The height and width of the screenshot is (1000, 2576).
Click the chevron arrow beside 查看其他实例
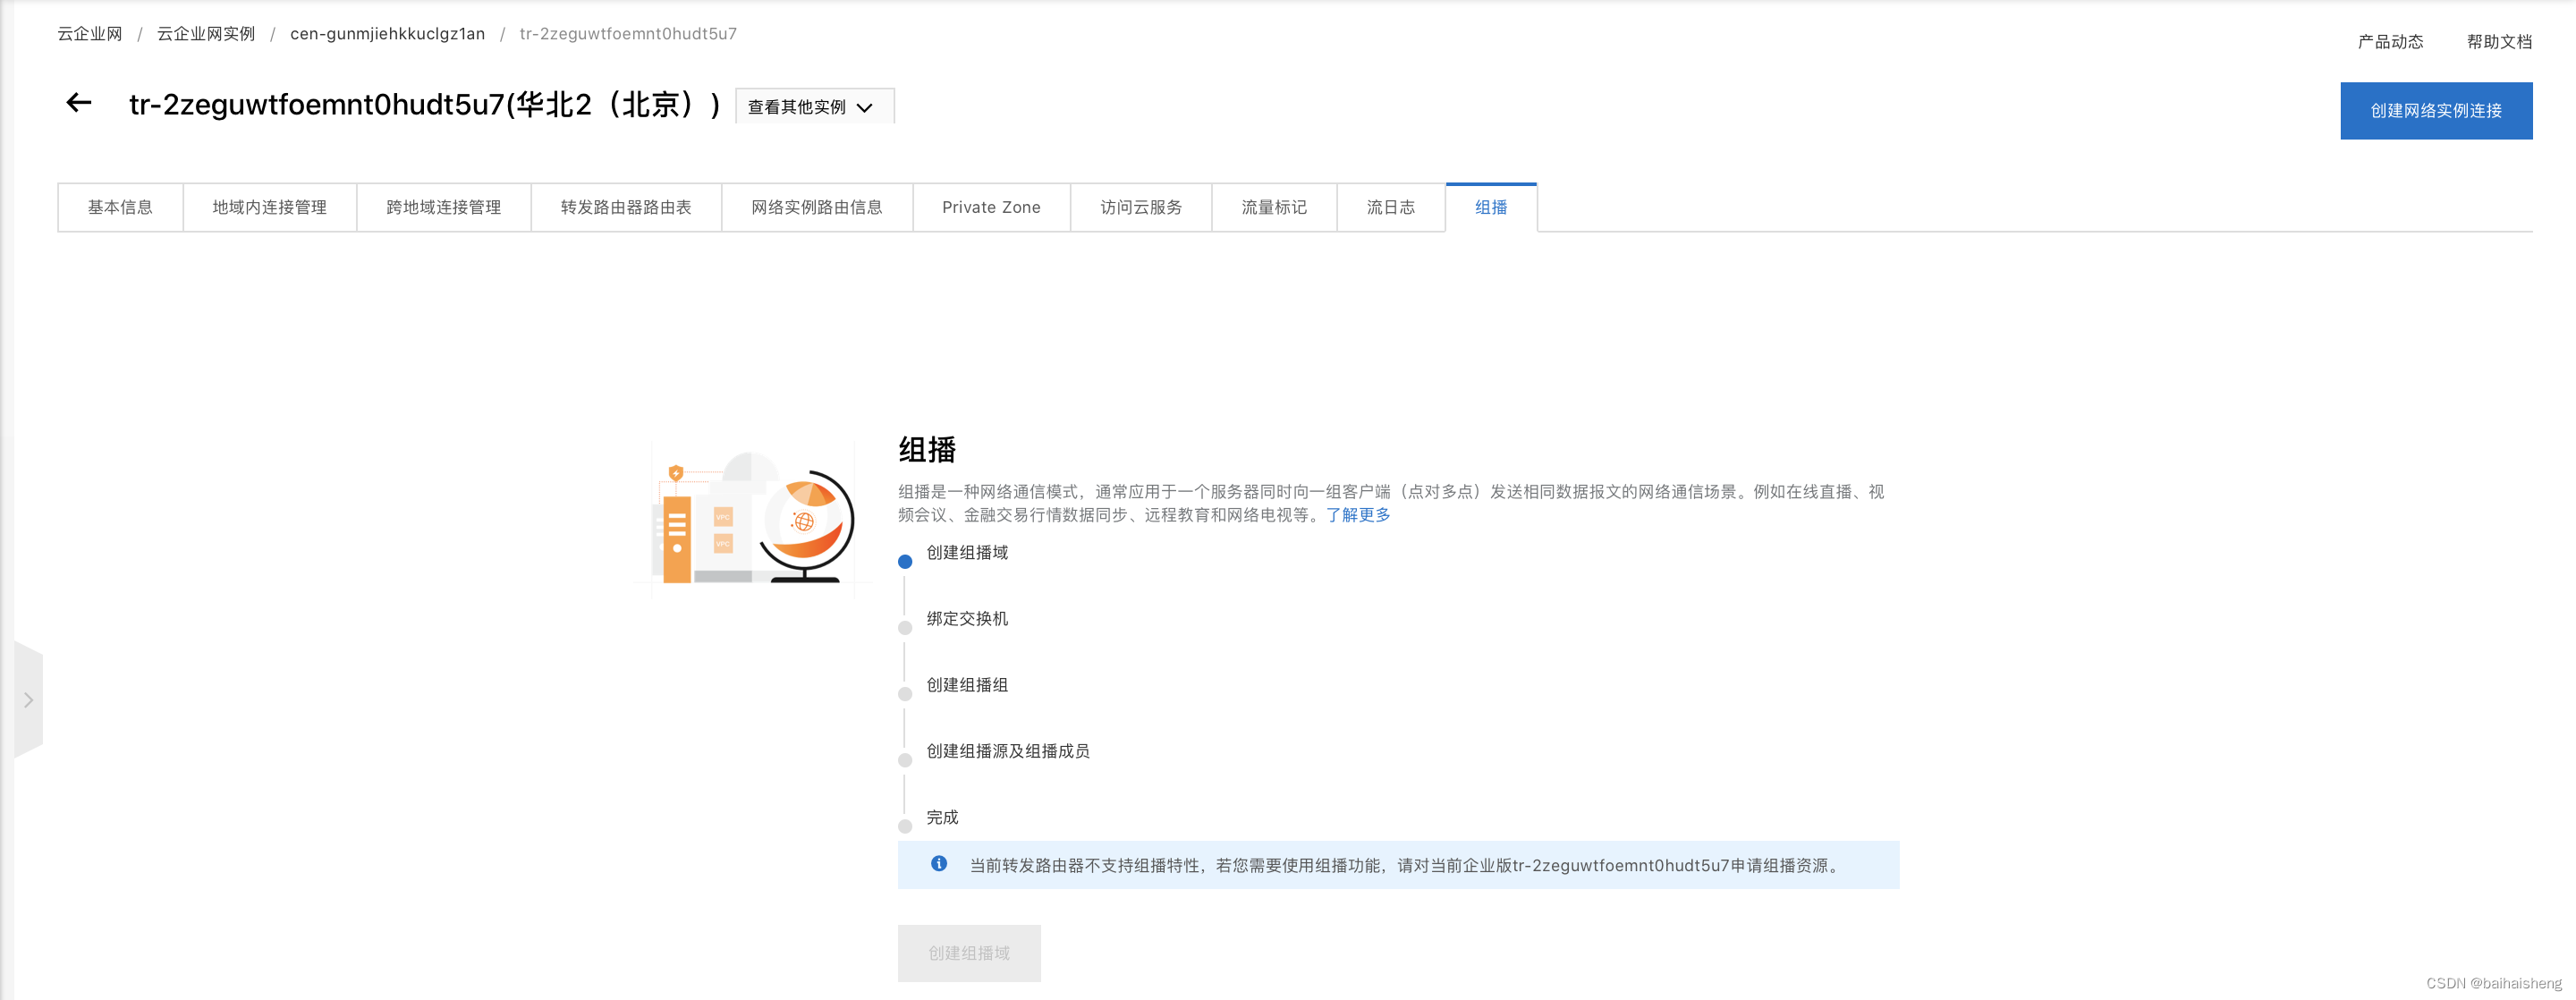866,107
